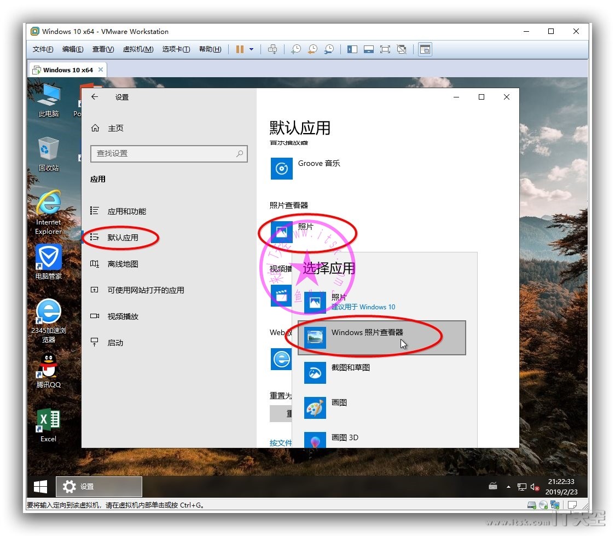Viewport: 615px width, 536px height.
Task: Select the 电脑管家 desktop shortcut
Action: coord(49,262)
